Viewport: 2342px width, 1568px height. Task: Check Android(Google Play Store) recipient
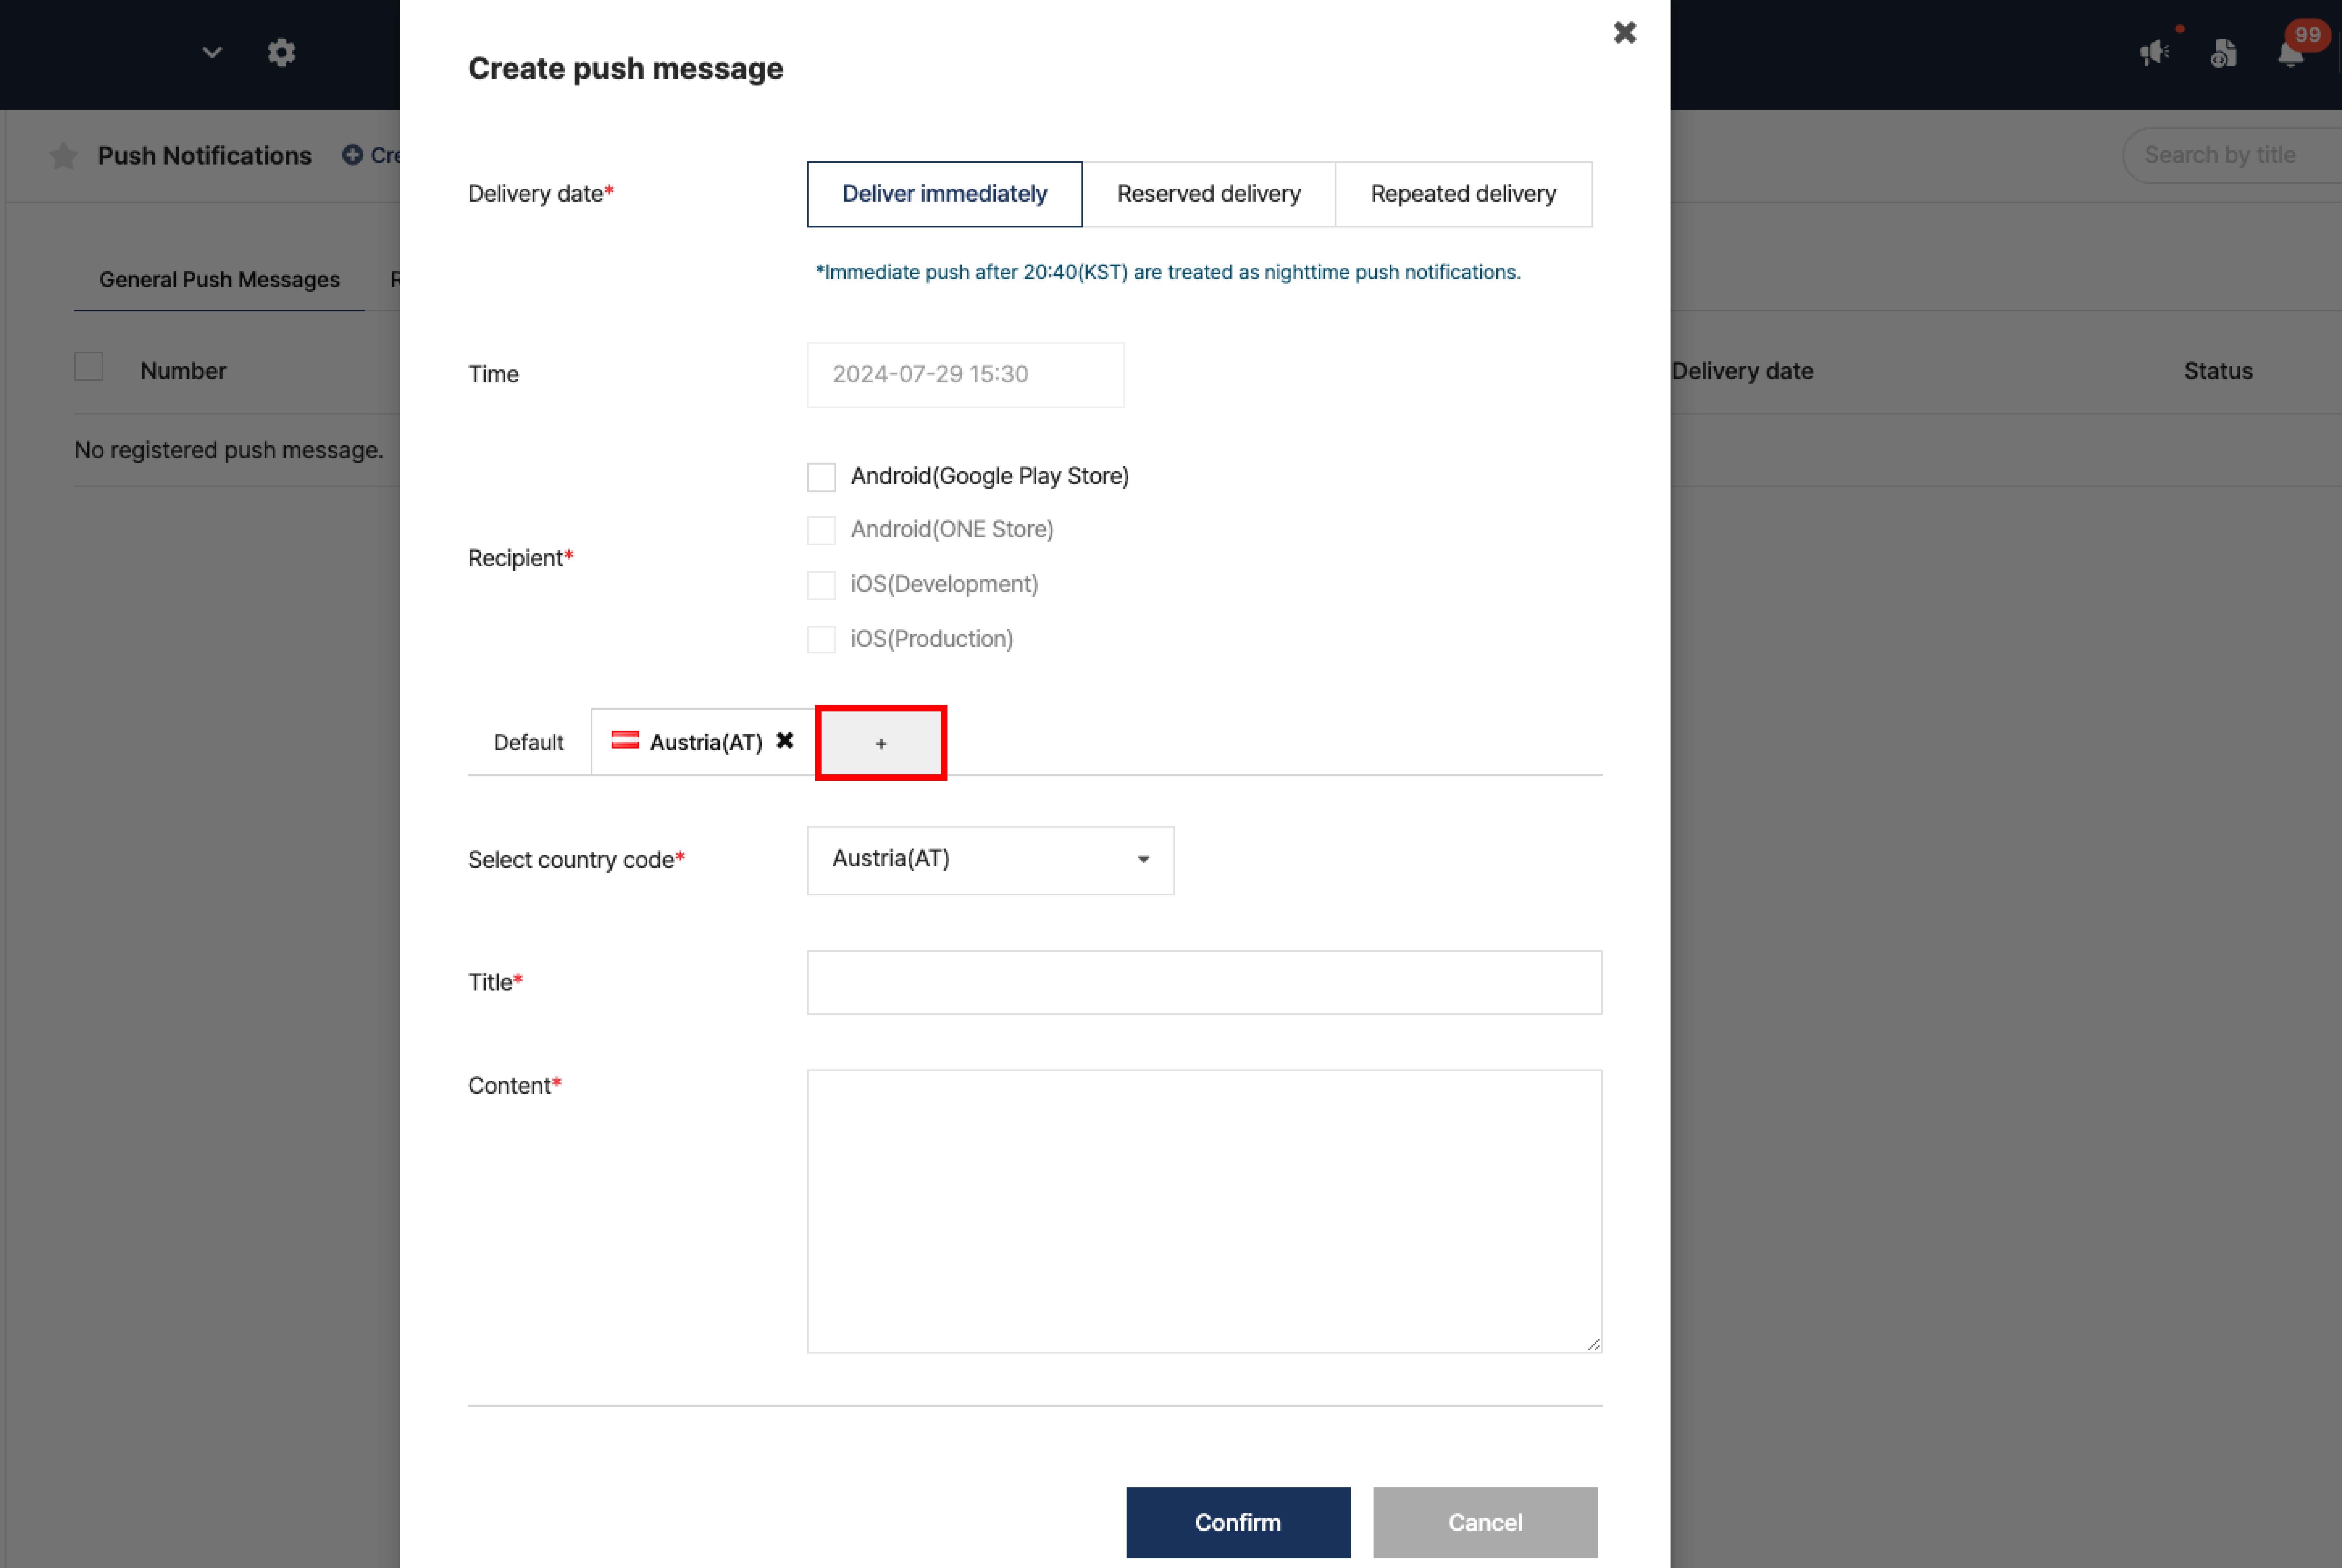pos(821,477)
